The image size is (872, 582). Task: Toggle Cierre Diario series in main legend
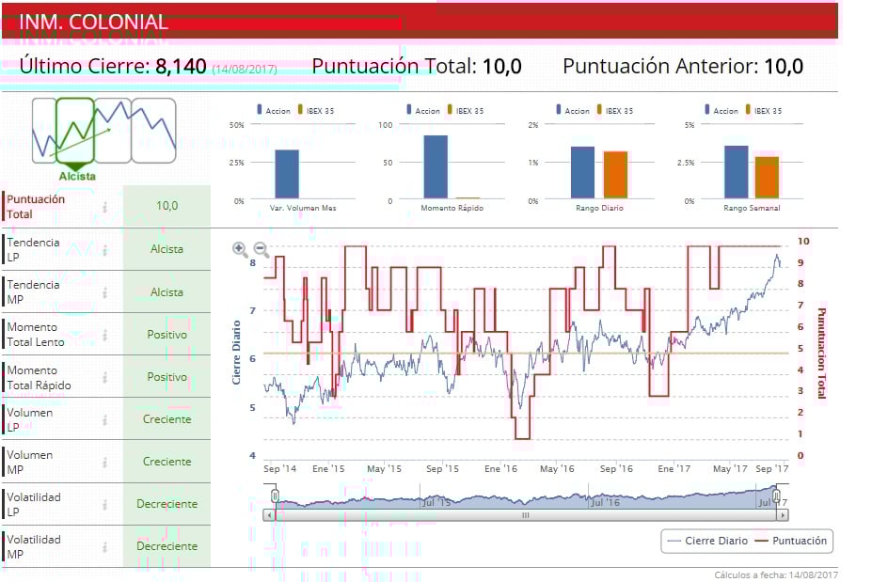[707, 541]
